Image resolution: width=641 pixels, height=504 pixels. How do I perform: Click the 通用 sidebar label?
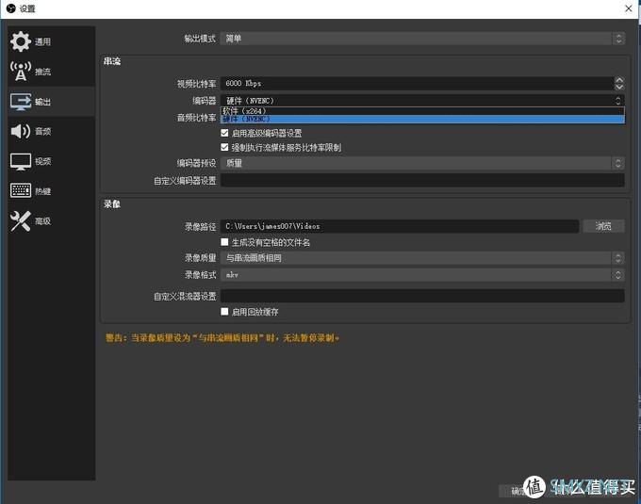point(42,41)
